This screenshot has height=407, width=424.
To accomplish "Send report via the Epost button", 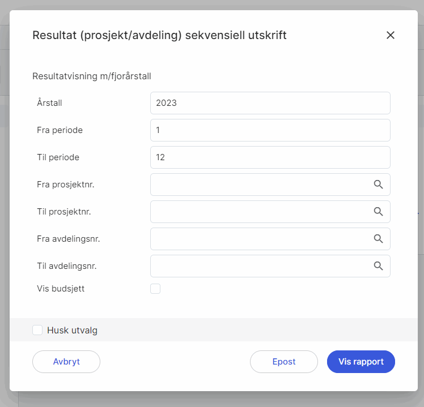I will coord(284,362).
